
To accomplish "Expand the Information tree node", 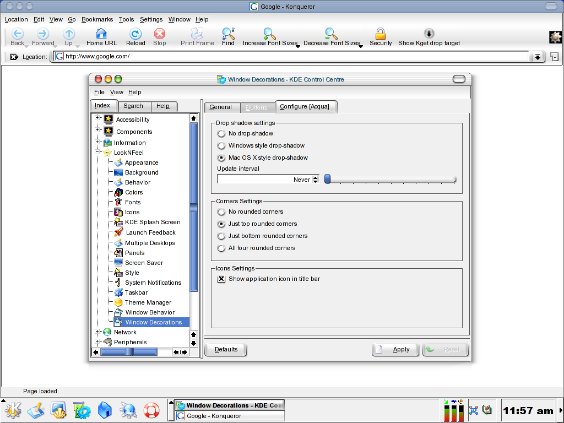I will pos(97,142).
